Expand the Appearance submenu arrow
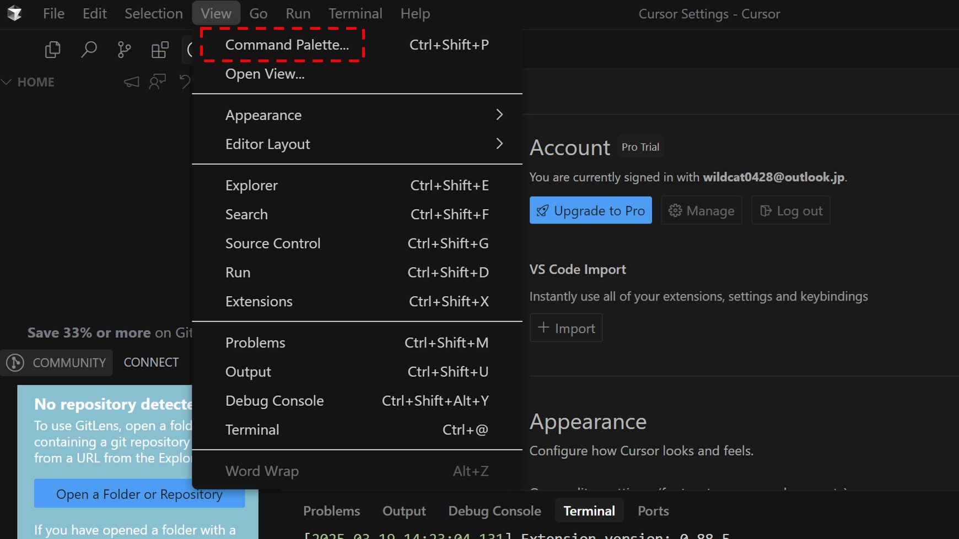 [499, 115]
